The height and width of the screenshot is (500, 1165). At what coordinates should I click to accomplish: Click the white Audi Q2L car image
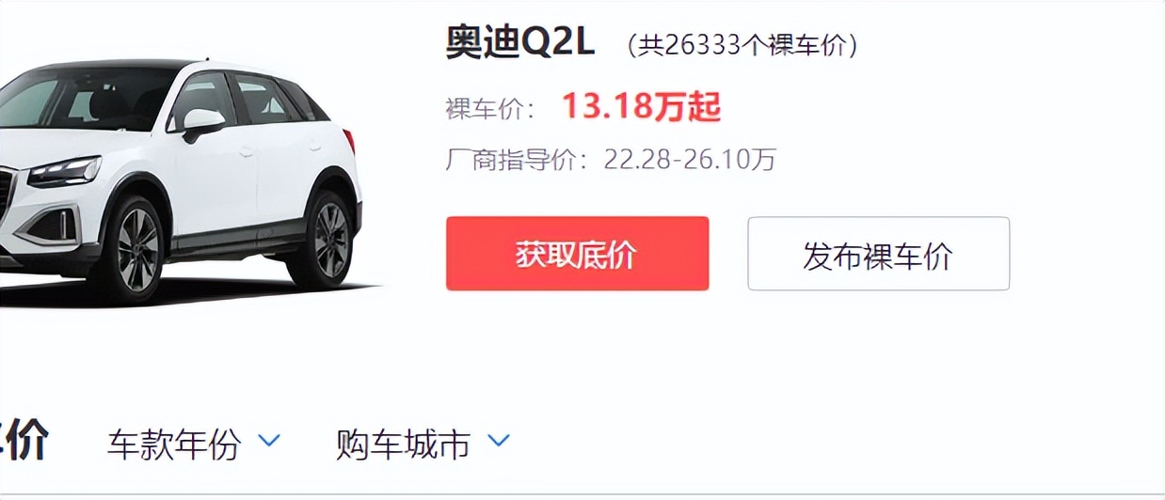point(181,179)
